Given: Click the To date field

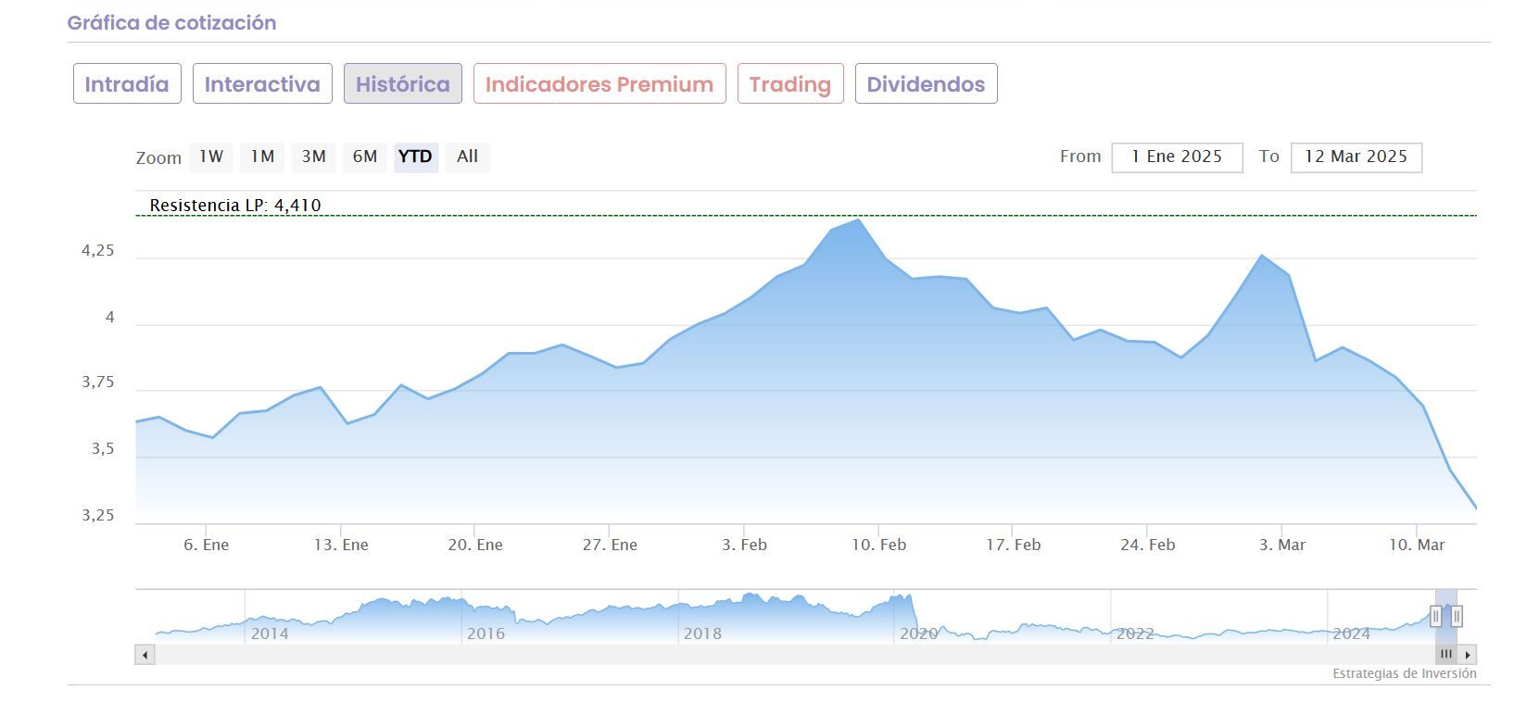Looking at the screenshot, I should point(1356,157).
